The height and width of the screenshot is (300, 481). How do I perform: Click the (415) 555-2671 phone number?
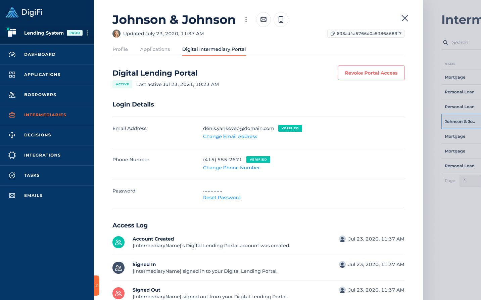click(x=223, y=160)
